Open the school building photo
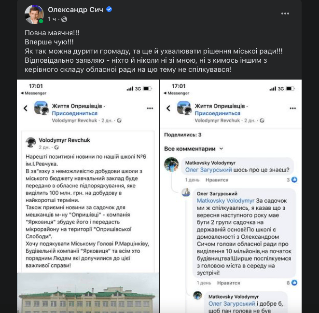The width and height of the screenshot is (319, 313). 88,293
